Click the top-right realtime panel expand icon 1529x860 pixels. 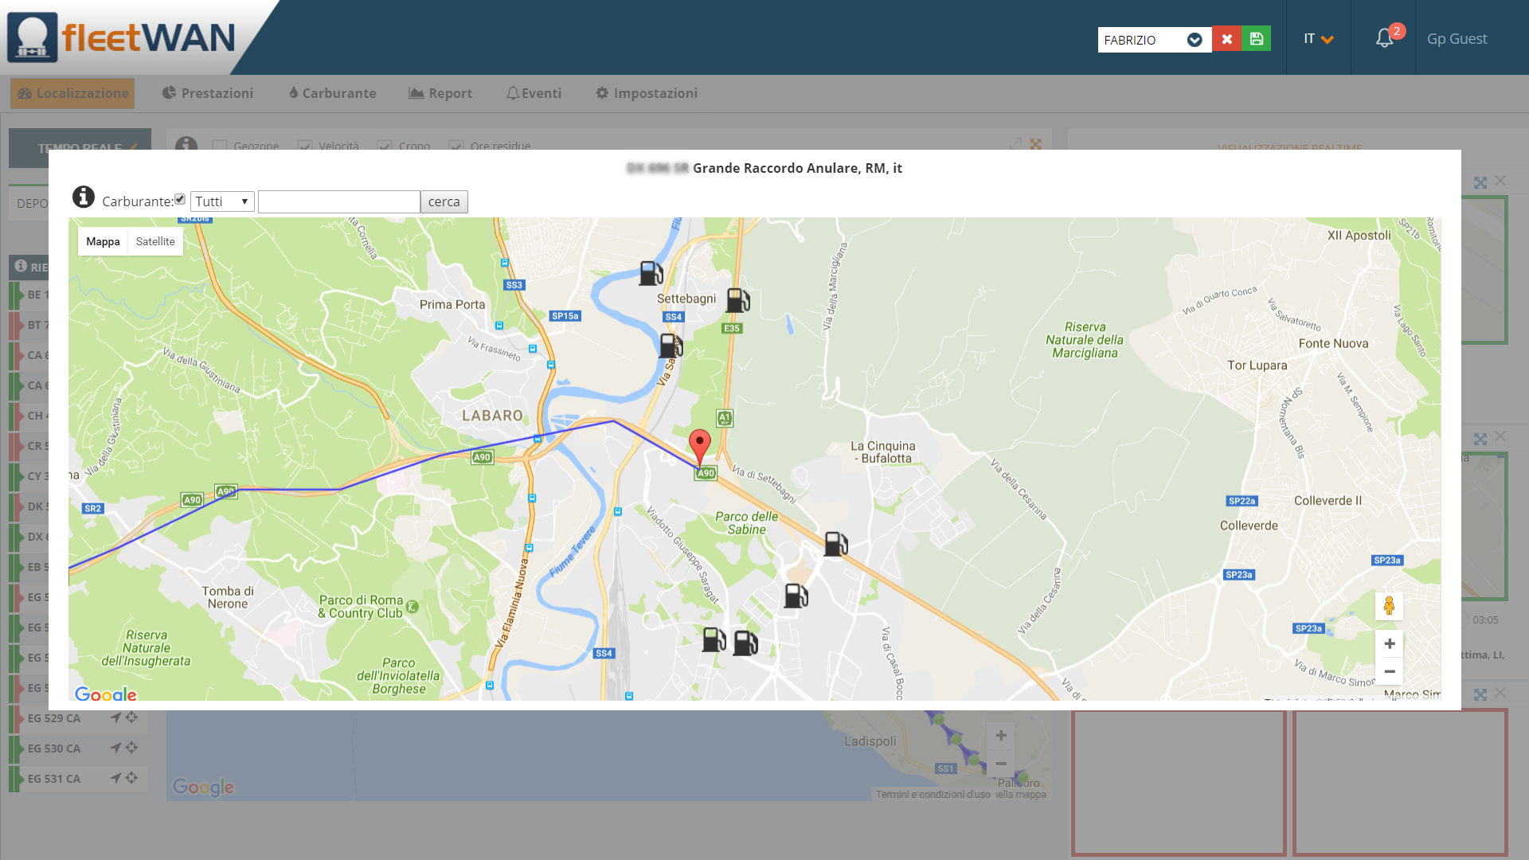[1480, 182]
